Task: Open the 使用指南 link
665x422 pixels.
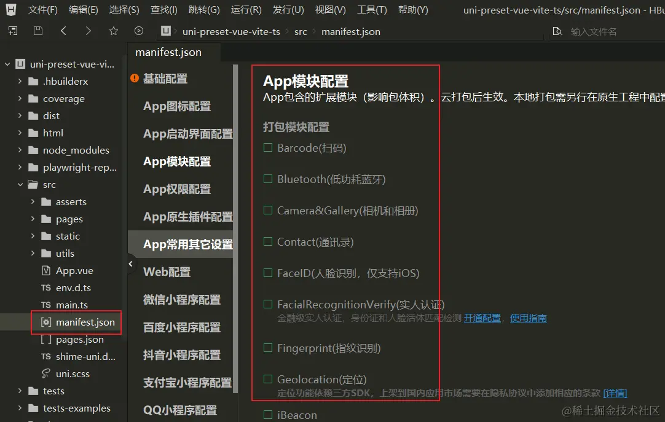Action: 529,318
